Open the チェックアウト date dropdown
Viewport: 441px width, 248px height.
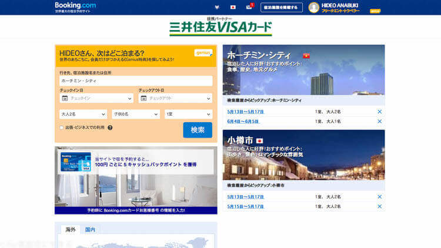point(175,98)
